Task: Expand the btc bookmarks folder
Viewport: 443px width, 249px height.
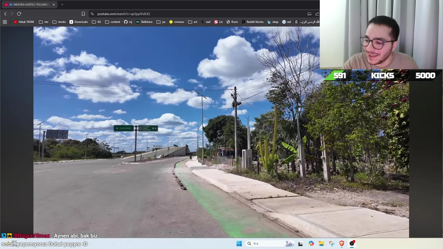Action: [x=44, y=22]
